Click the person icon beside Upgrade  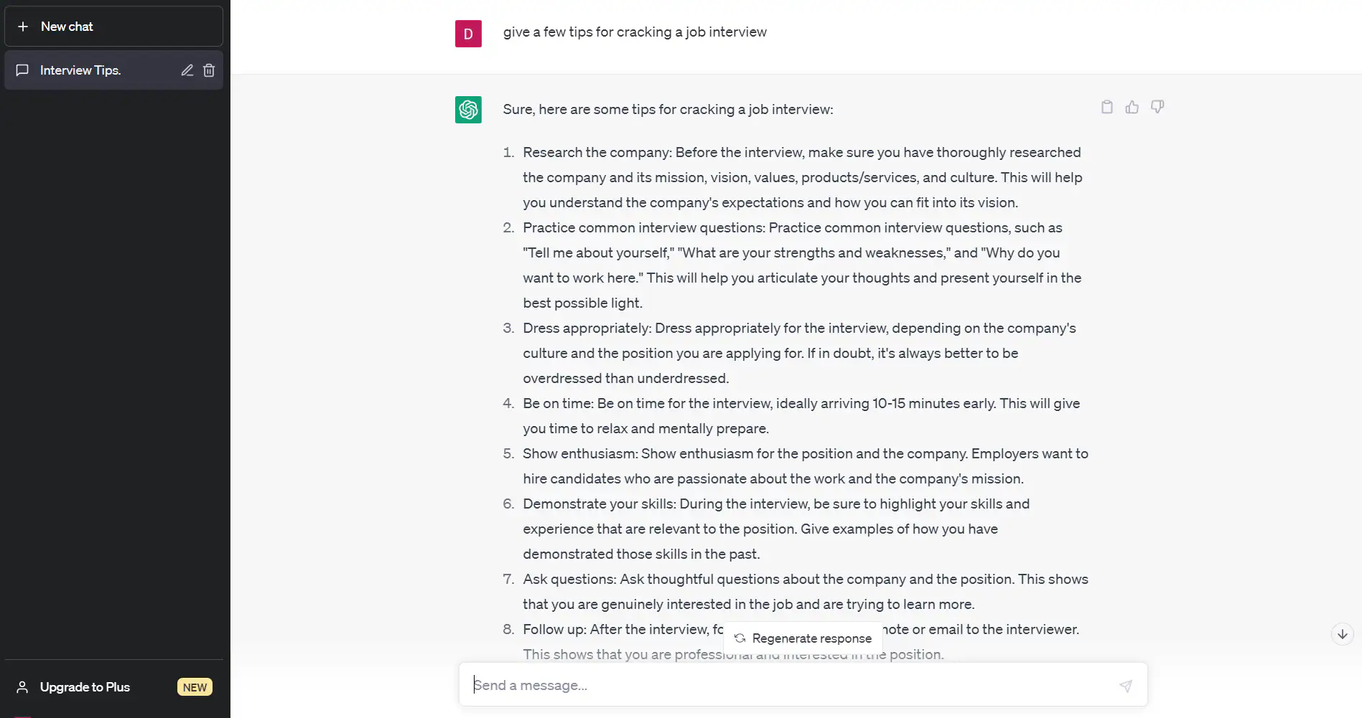coord(22,687)
